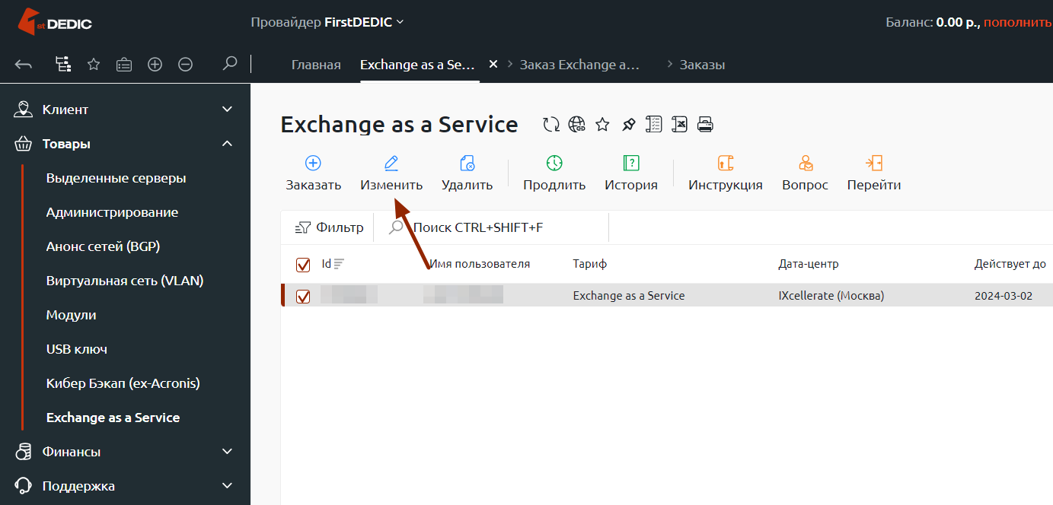Click Удалить delete button
Viewport: 1053px width, 505px height.
click(x=467, y=173)
